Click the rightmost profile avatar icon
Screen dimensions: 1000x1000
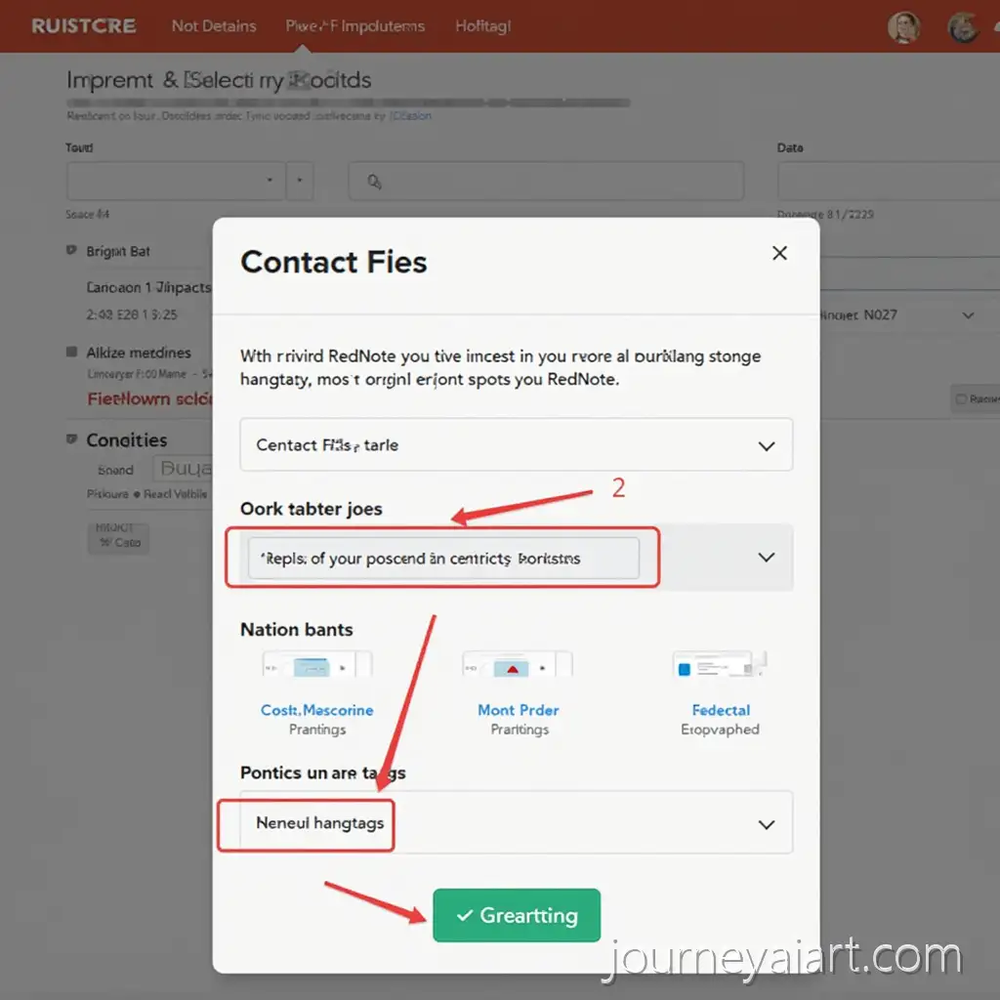(x=965, y=27)
